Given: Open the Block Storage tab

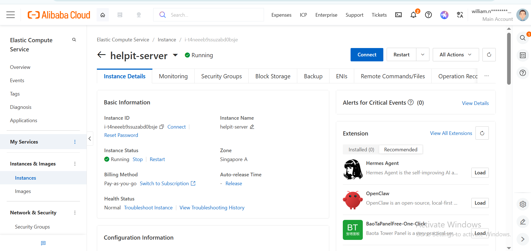Looking at the screenshot, I should [x=273, y=76].
